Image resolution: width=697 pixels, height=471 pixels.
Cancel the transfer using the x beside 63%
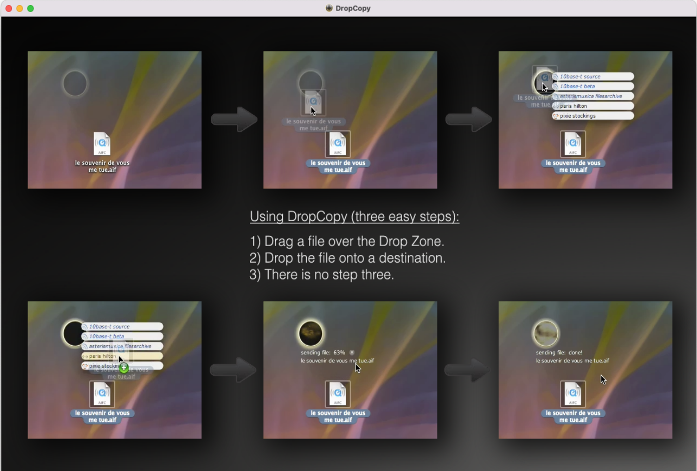pyautogui.click(x=352, y=352)
